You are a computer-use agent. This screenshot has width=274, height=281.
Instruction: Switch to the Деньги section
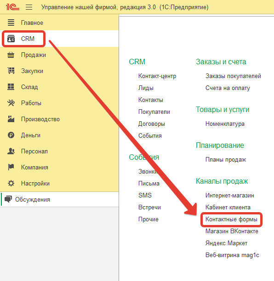pyautogui.click(x=31, y=135)
